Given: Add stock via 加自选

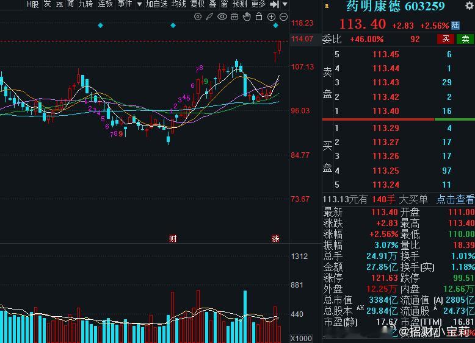Looking at the screenshot, I should click(x=156, y=4).
